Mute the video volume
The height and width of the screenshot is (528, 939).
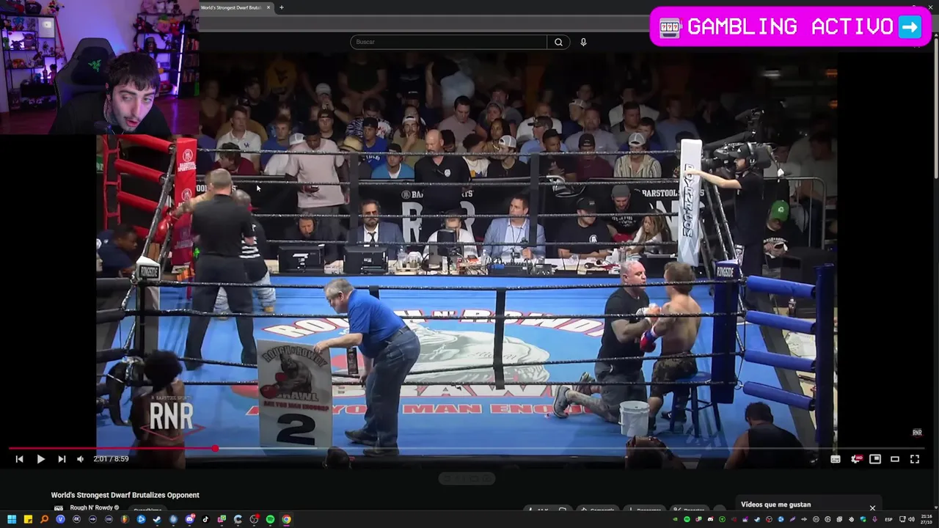pyautogui.click(x=80, y=459)
